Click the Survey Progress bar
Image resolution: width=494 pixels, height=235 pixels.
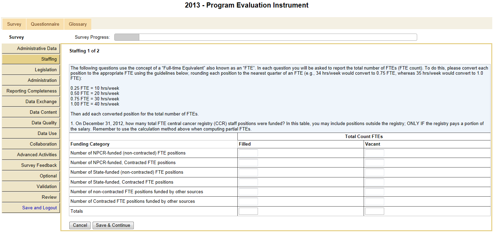[x=266, y=37]
